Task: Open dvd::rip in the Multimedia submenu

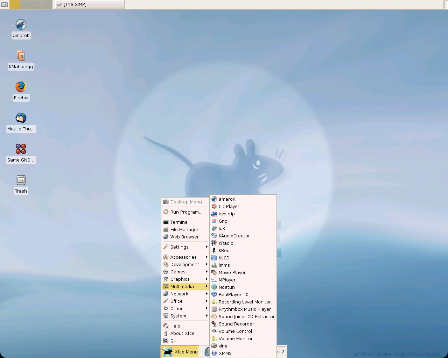Action: 243,214
